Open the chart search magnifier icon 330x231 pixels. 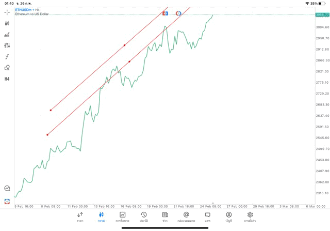point(7,189)
